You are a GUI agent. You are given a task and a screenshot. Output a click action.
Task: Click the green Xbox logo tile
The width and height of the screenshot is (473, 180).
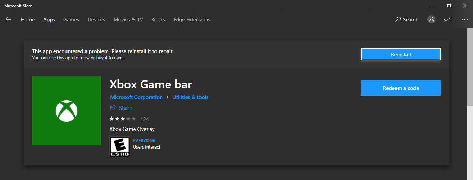point(66,111)
